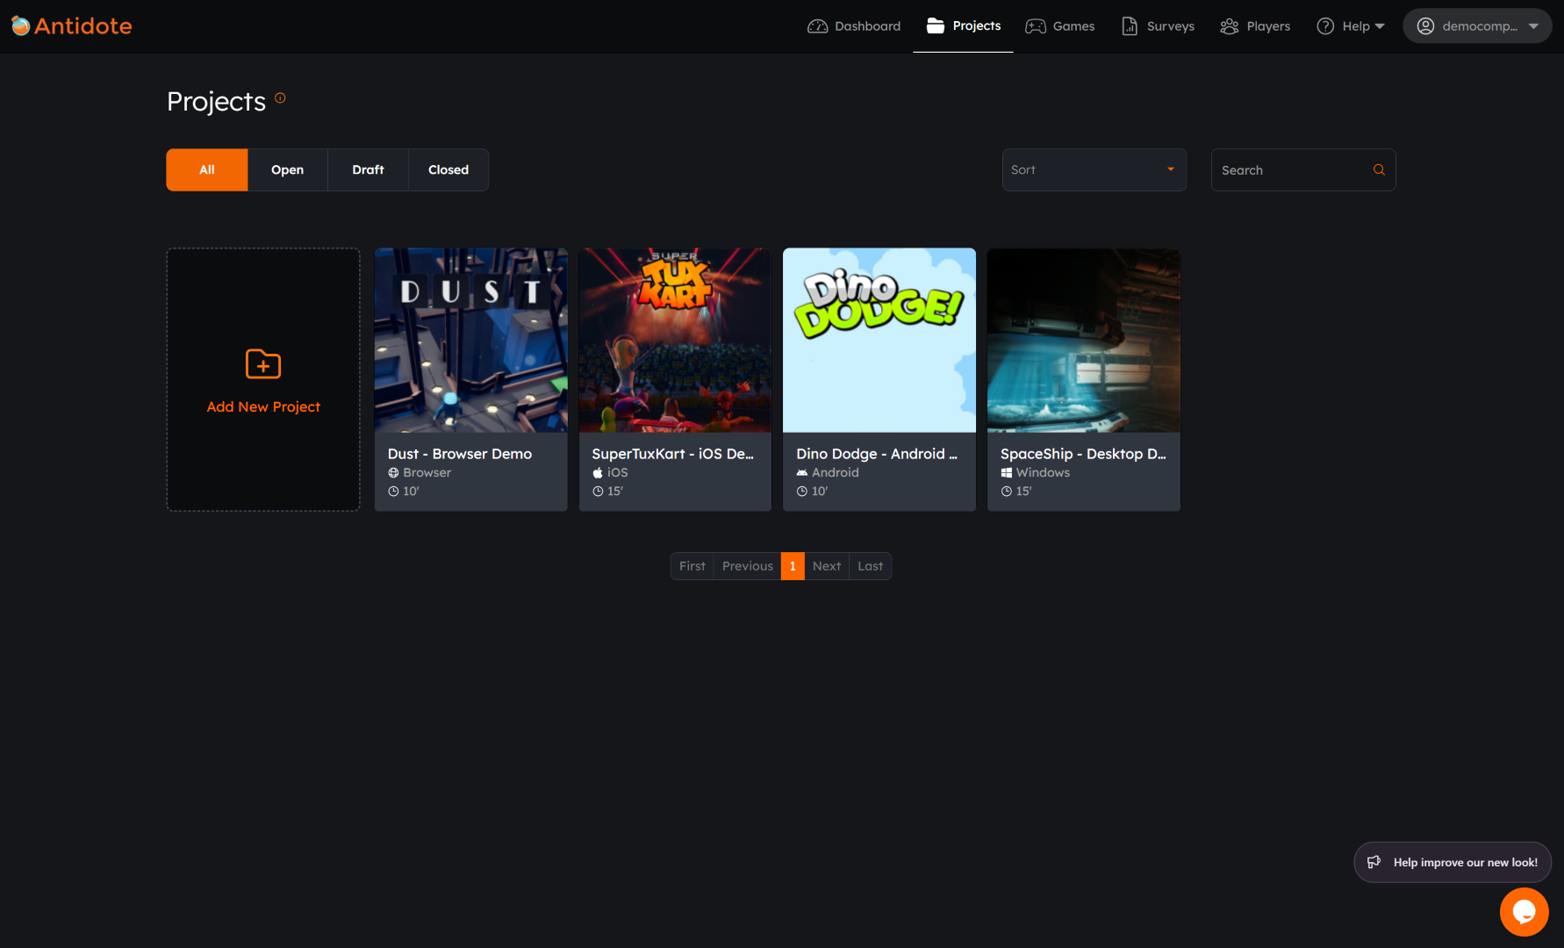Open the chat support bubble
Image resolution: width=1564 pixels, height=948 pixels.
pos(1524,912)
